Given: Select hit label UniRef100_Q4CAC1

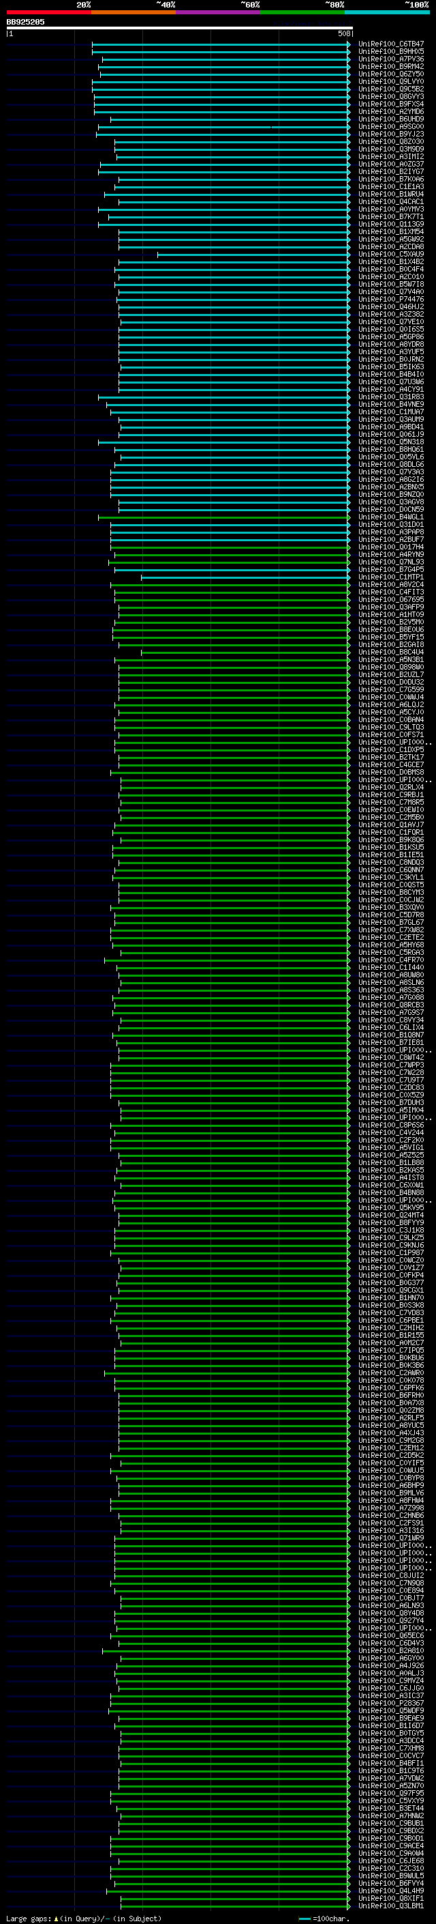Looking at the screenshot, I should 390,201.
